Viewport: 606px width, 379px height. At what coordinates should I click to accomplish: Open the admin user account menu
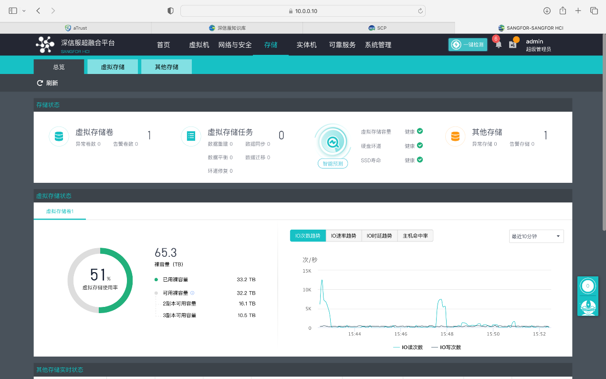click(x=538, y=45)
